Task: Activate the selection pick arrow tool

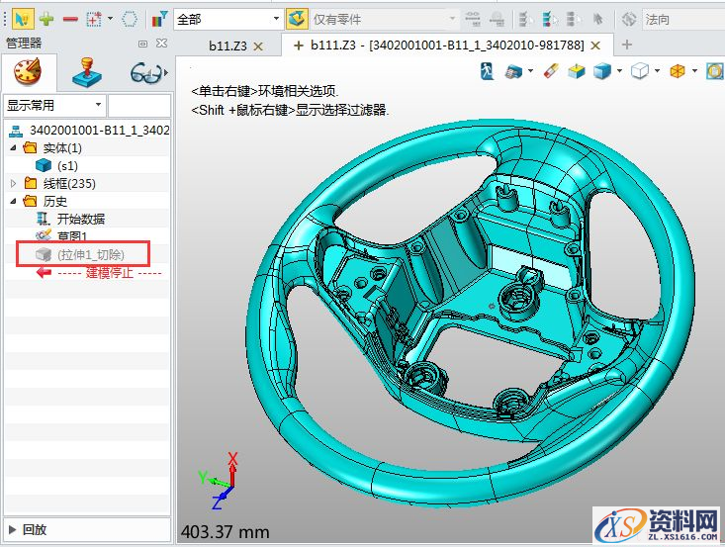Action: [22, 20]
